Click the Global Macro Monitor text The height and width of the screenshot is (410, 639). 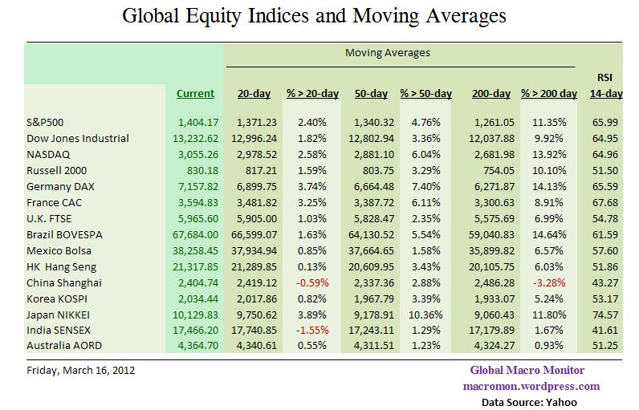(x=527, y=371)
